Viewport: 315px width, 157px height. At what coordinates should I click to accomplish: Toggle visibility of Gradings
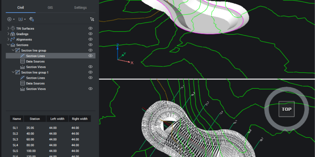click(91, 34)
